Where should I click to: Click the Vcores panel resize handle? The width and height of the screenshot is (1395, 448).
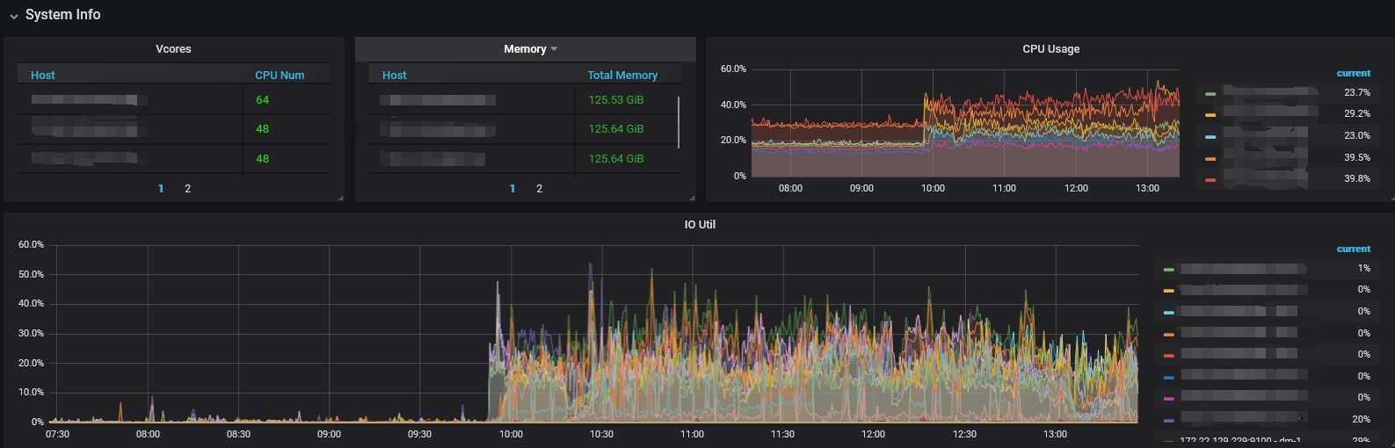(341, 199)
